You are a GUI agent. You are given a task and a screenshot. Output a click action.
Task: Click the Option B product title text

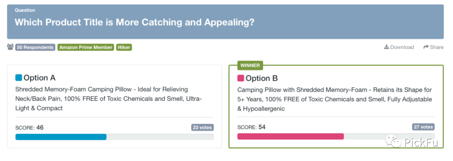pos(335,100)
